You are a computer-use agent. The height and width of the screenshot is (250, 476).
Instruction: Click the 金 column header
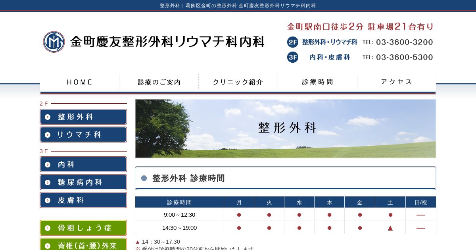point(360,202)
